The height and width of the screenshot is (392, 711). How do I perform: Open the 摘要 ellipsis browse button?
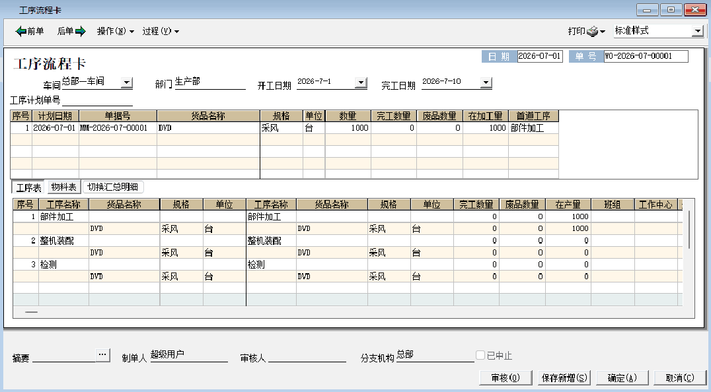(x=103, y=355)
